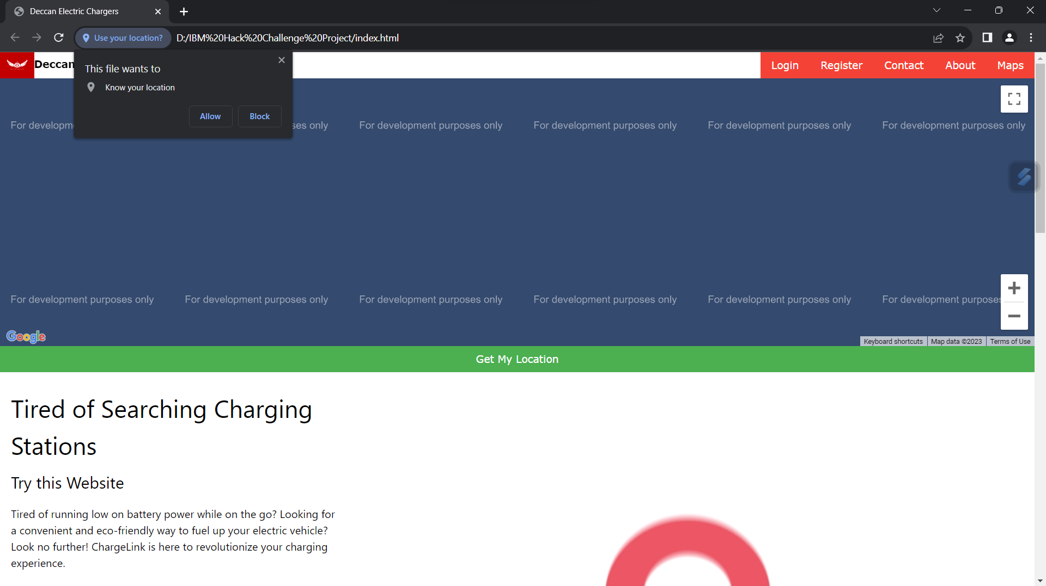Open a new tab with plus icon
The height and width of the screenshot is (586, 1046).
click(x=184, y=11)
